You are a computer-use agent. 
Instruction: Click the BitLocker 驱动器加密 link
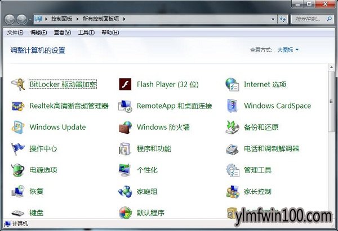point(63,84)
